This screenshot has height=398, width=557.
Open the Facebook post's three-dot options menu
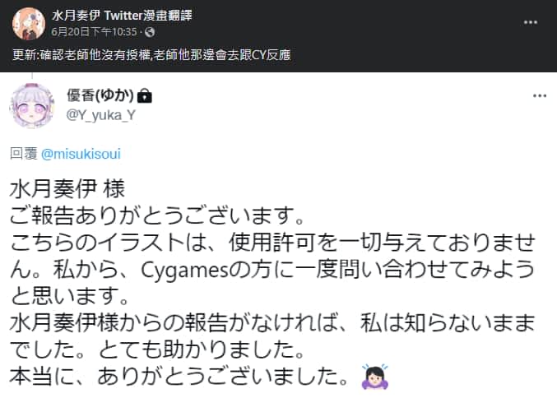click(531, 23)
